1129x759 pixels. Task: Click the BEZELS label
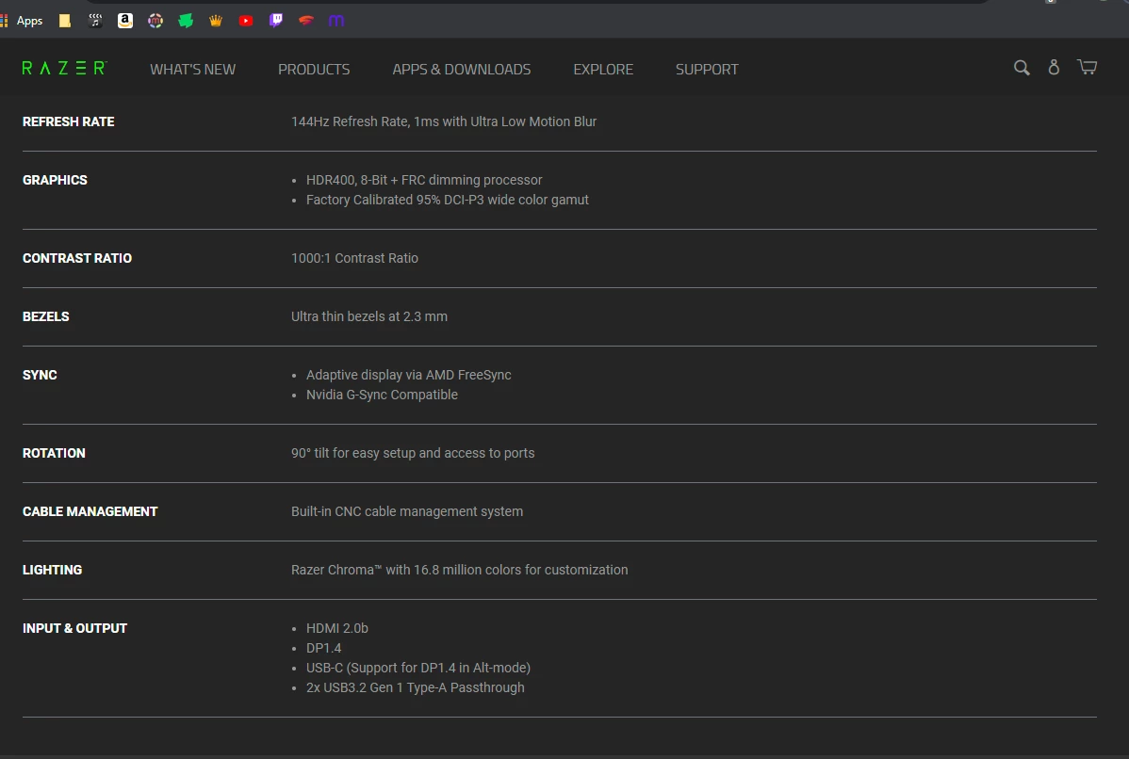[46, 316]
